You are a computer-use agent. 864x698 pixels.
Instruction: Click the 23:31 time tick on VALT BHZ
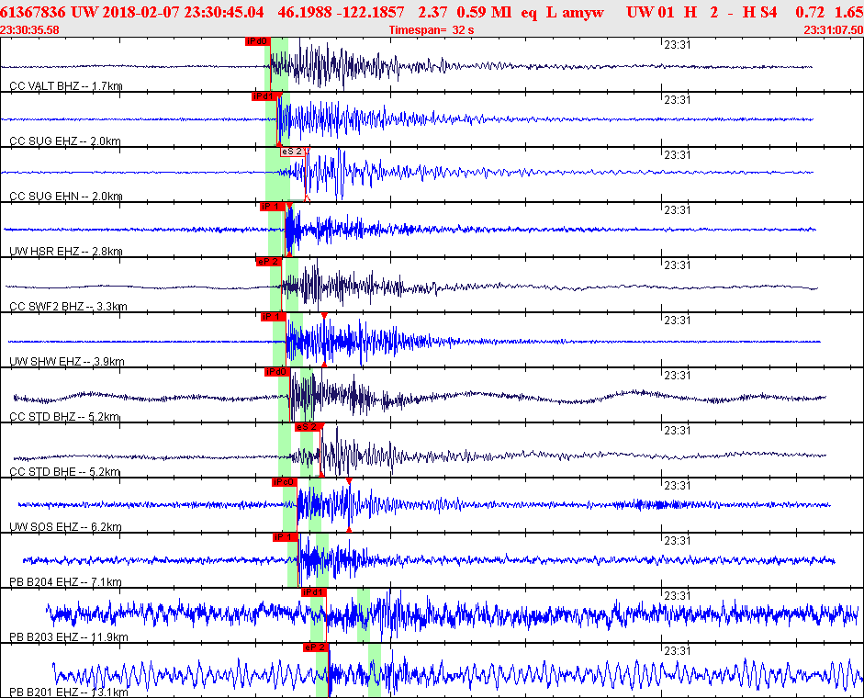[x=678, y=45]
